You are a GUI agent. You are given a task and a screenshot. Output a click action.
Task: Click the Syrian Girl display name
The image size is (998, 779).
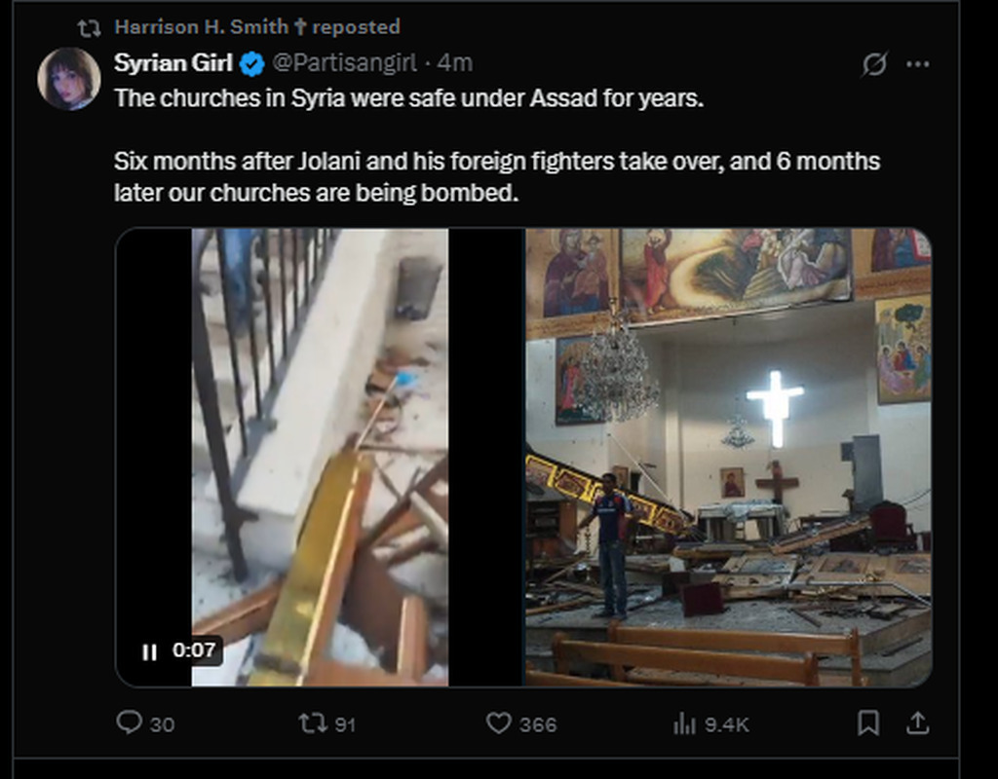tap(173, 63)
